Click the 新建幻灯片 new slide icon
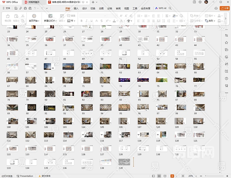This screenshot has width=231, height=178. click(x=50, y=16)
